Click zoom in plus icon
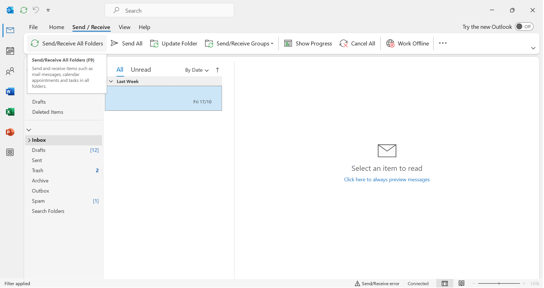This screenshot has width=544, height=288. (524, 283)
